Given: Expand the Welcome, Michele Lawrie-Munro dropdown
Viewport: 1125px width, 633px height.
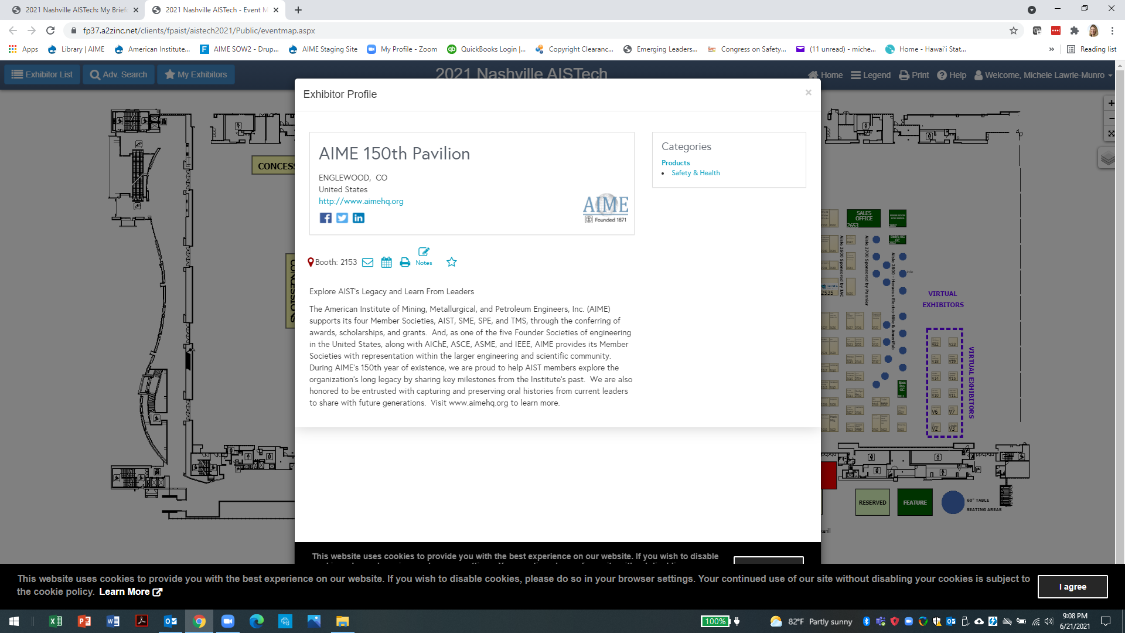Looking at the screenshot, I should (x=1044, y=75).
